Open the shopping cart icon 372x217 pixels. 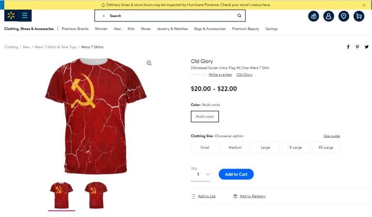359,16
